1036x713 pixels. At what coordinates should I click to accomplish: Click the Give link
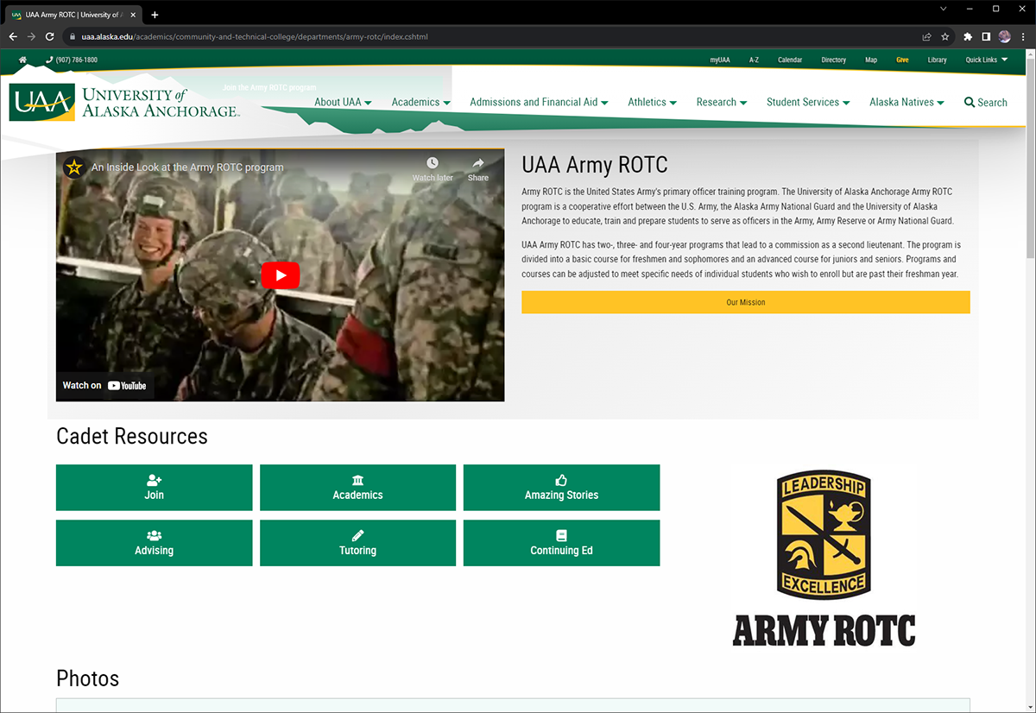pos(902,60)
